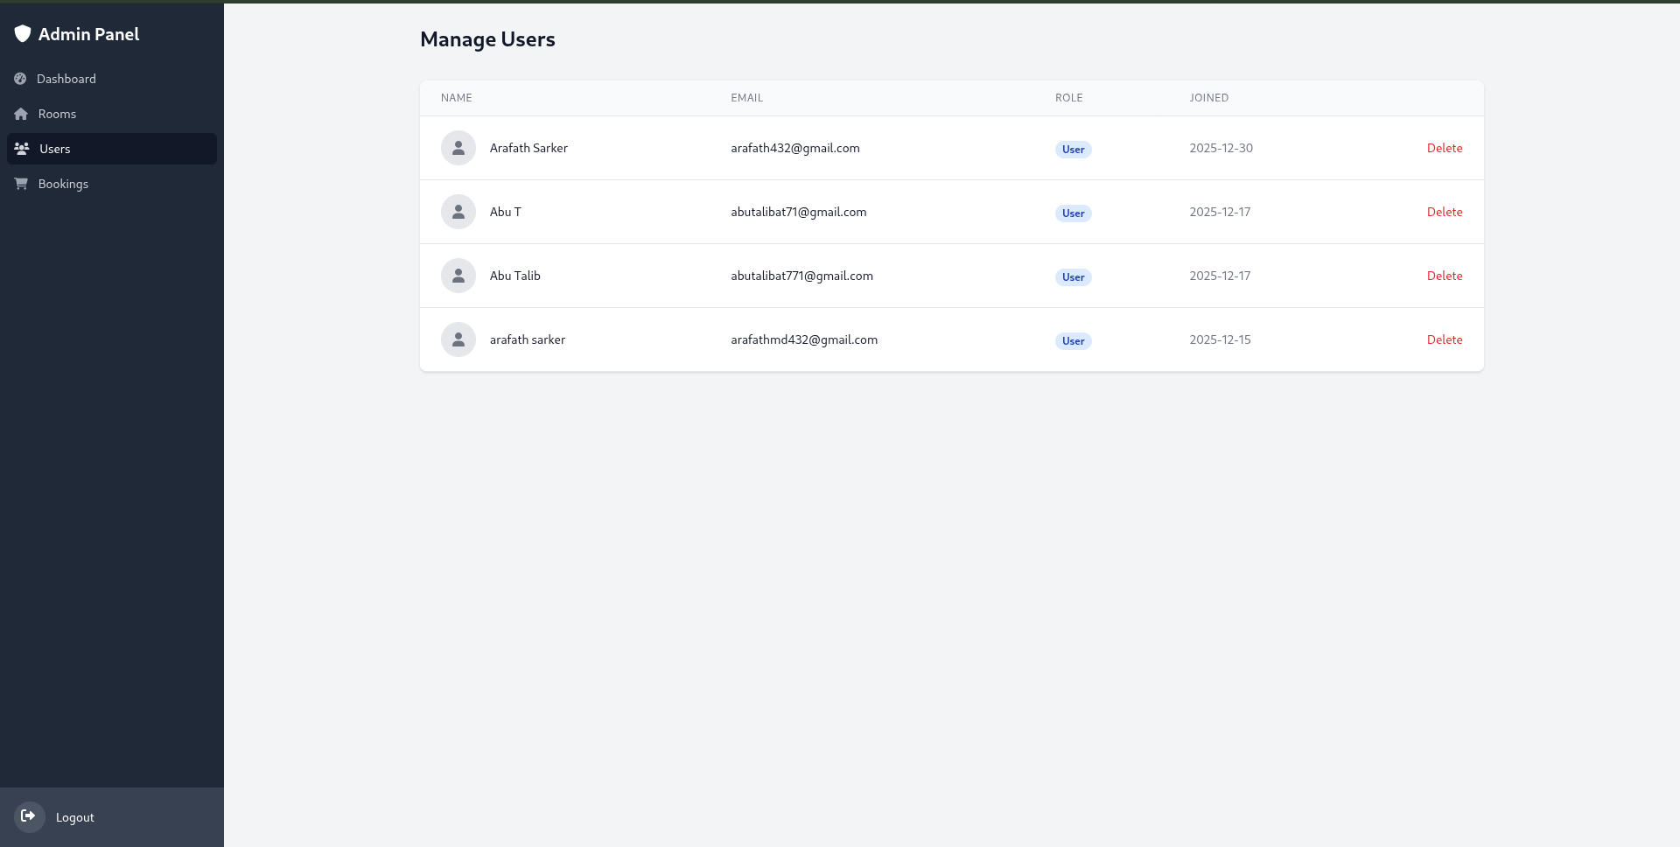Viewport: 1680px width, 847px height.
Task: Delete the abutalibat71@gmail.com user
Action: point(1444,212)
